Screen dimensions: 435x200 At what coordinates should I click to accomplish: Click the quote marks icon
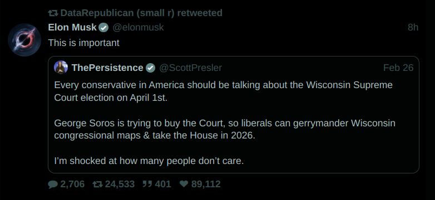click(147, 184)
